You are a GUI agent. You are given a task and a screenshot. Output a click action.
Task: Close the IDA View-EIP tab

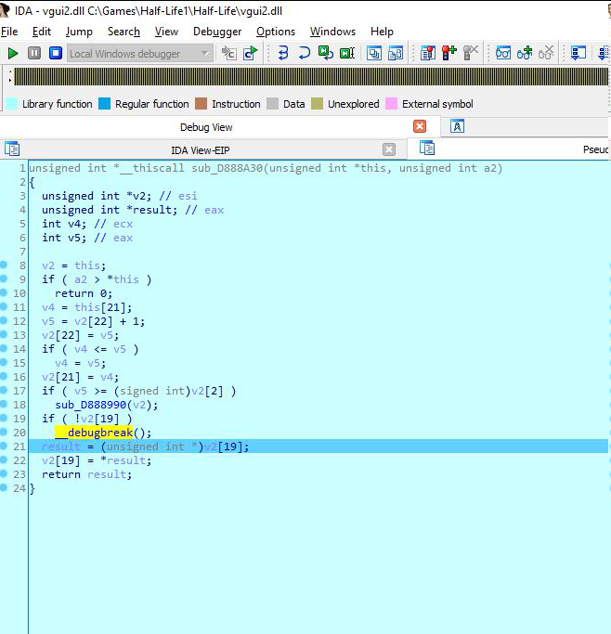coord(388,149)
